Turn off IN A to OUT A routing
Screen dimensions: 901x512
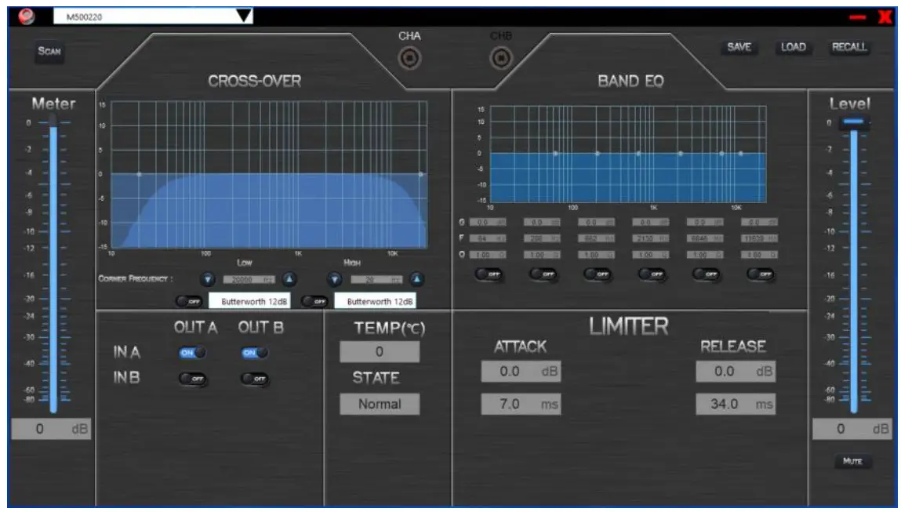click(x=192, y=353)
